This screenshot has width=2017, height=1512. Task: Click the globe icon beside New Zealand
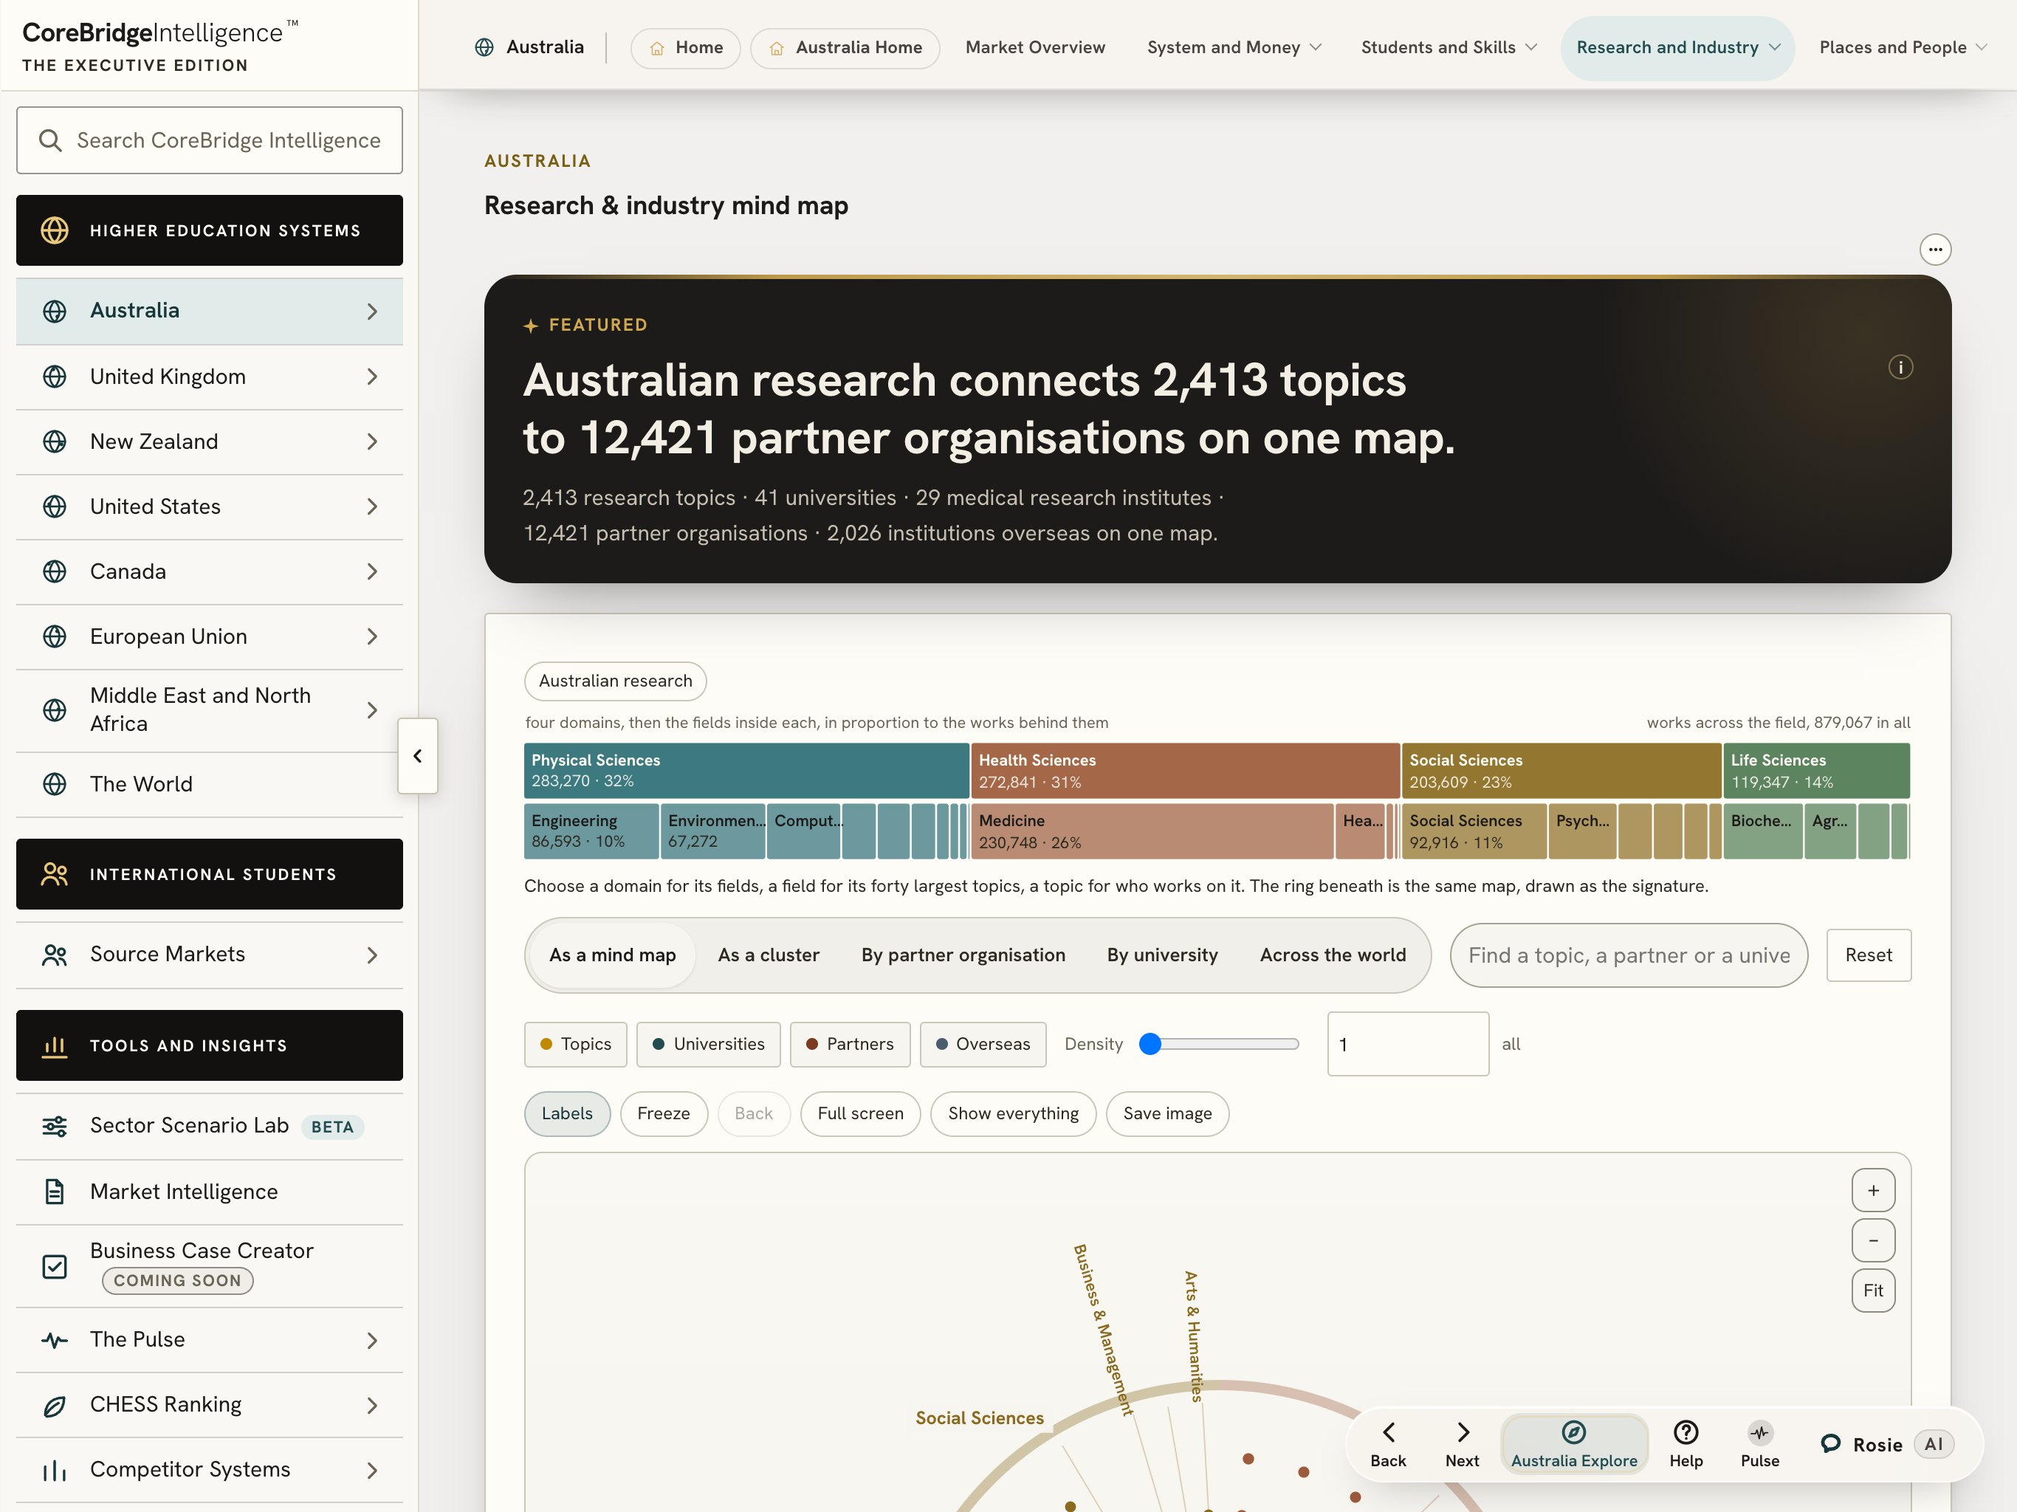[x=55, y=441]
